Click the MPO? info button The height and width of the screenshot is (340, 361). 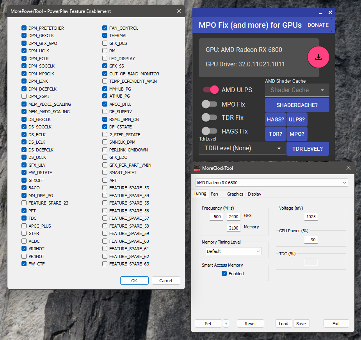(x=297, y=134)
